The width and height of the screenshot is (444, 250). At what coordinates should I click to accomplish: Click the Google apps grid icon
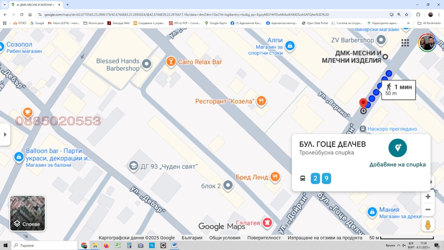(405, 43)
